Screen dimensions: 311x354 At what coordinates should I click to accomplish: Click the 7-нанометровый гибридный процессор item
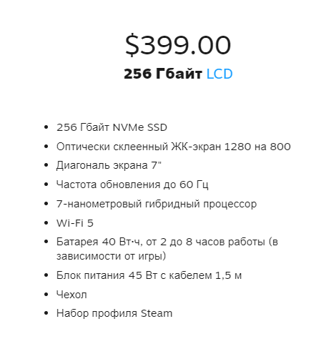pyautogui.click(x=157, y=204)
